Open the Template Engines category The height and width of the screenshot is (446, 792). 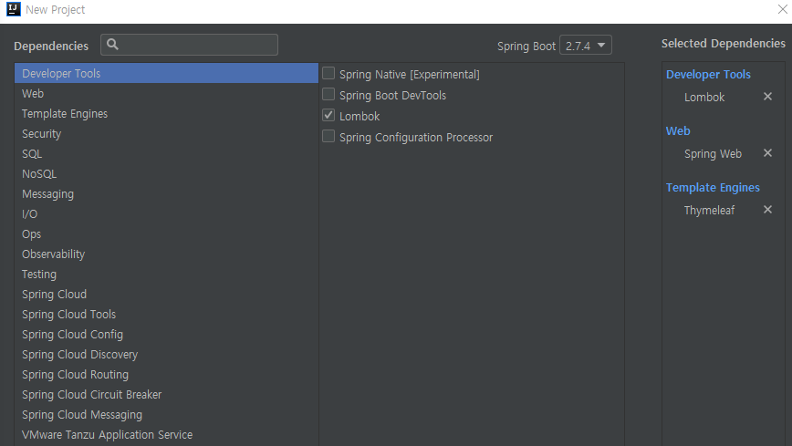pos(166,114)
